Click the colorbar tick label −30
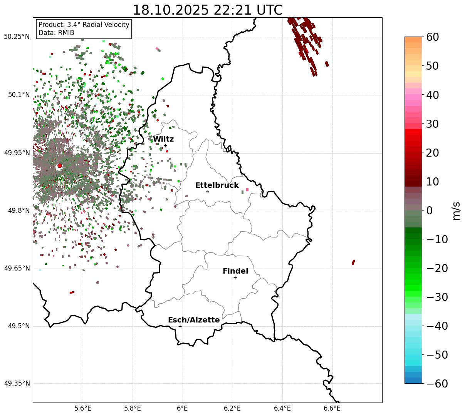Screen dimensions: 465x416 [437, 297]
